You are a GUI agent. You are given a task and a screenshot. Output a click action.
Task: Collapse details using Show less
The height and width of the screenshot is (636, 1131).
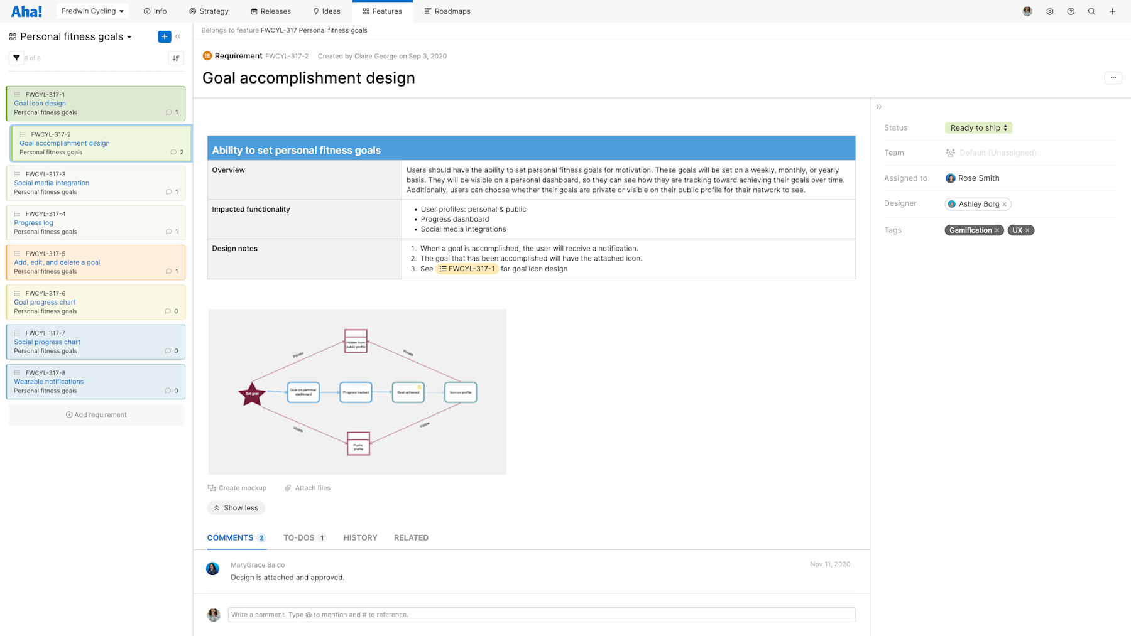pos(236,507)
